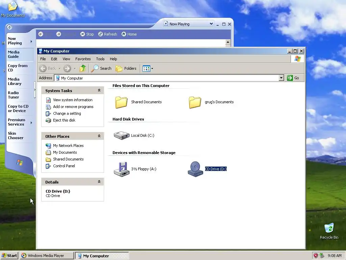Open the Tools menu

pyautogui.click(x=100, y=59)
